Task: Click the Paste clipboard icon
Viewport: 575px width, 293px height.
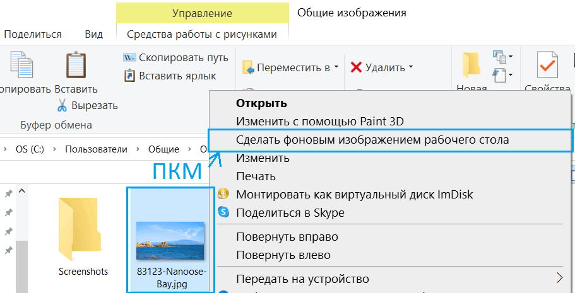Action: pos(76,66)
